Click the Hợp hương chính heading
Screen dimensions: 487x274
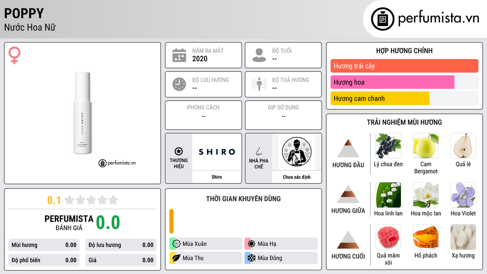tap(404, 50)
